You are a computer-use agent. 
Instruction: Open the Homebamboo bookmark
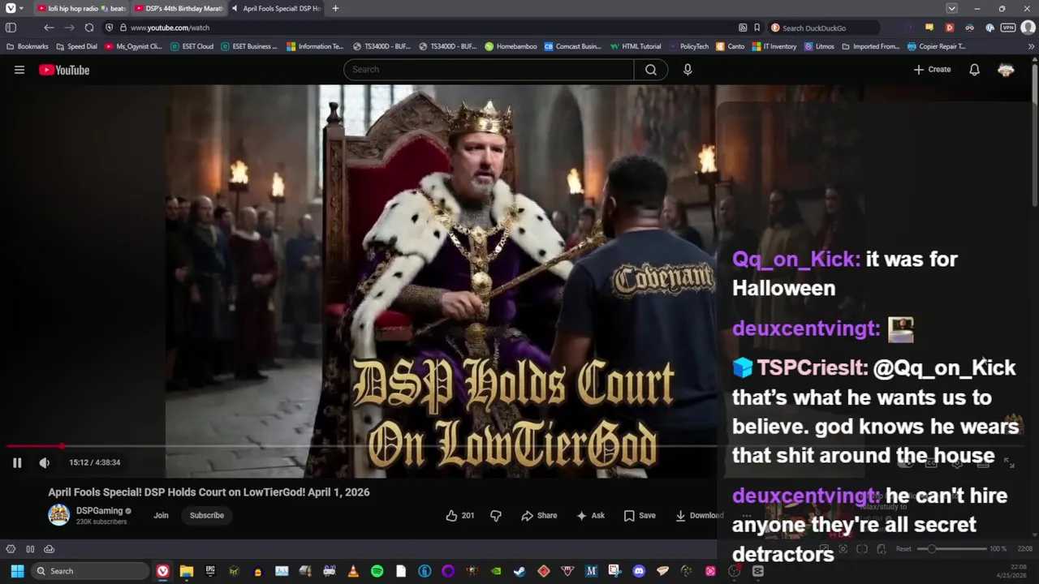(511, 46)
